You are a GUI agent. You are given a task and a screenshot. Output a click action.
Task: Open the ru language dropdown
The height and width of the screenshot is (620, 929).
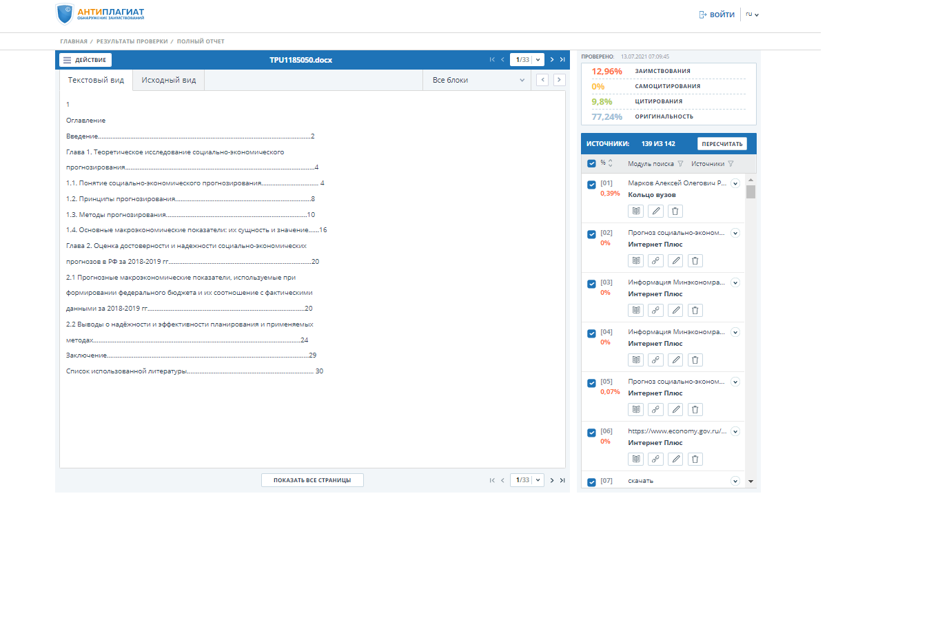(752, 14)
